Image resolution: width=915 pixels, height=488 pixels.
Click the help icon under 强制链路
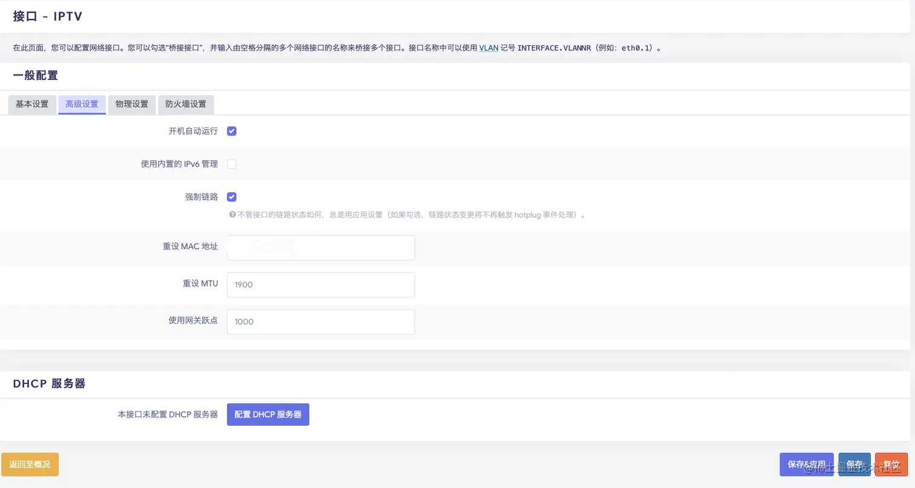[232, 215]
